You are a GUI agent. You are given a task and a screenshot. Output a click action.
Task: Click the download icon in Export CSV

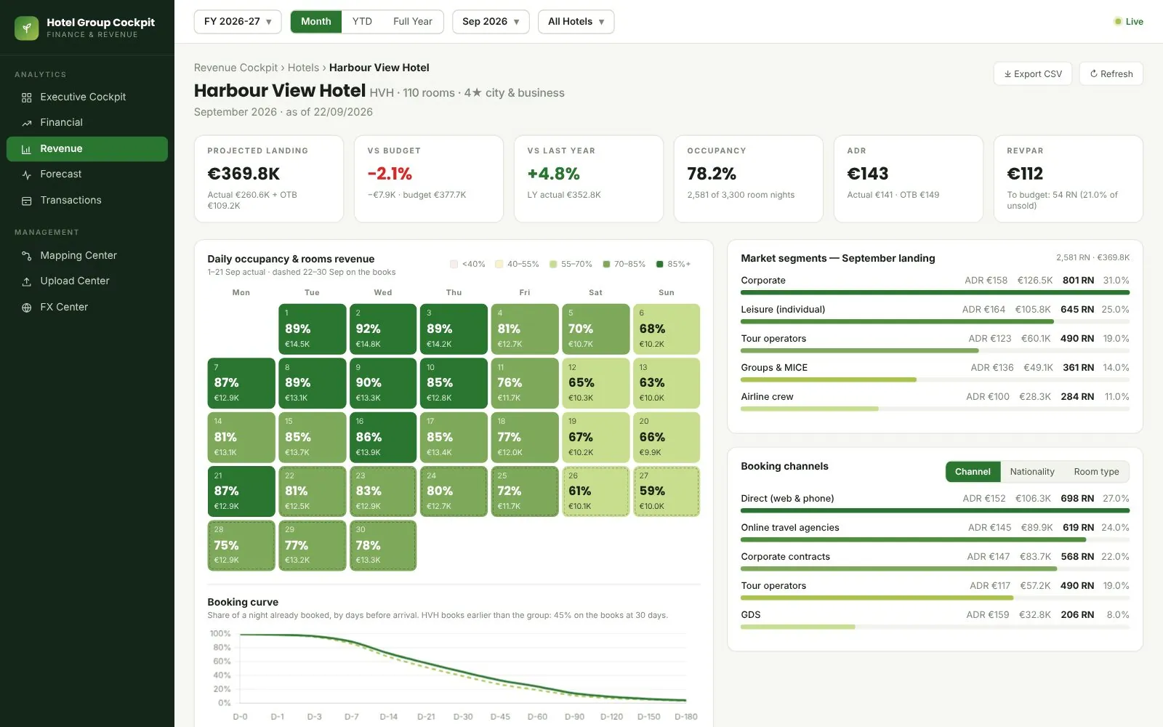pos(1008,74)
